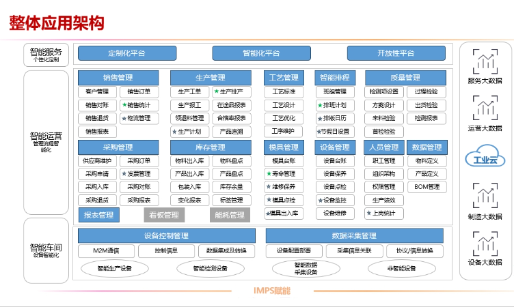Viewport: 514px width, 307px height.
Task: Click the 物料盘点 box
Action: point(232,161)
